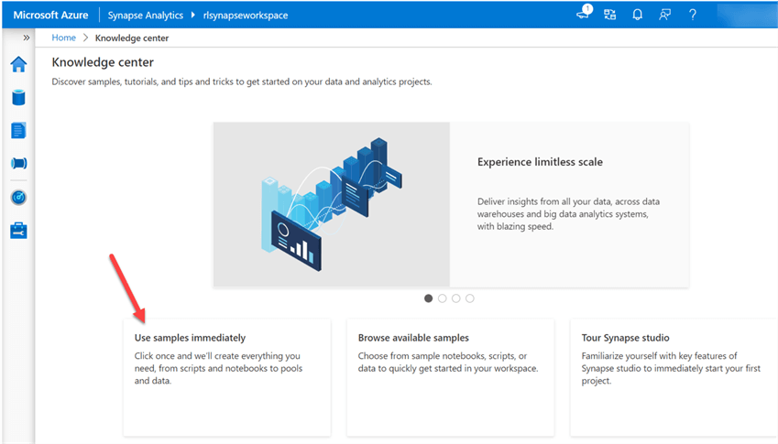Screen dimensions: 778x444
Task: Open the Integrate pipeline hub icon
Action: click(18, 163)
